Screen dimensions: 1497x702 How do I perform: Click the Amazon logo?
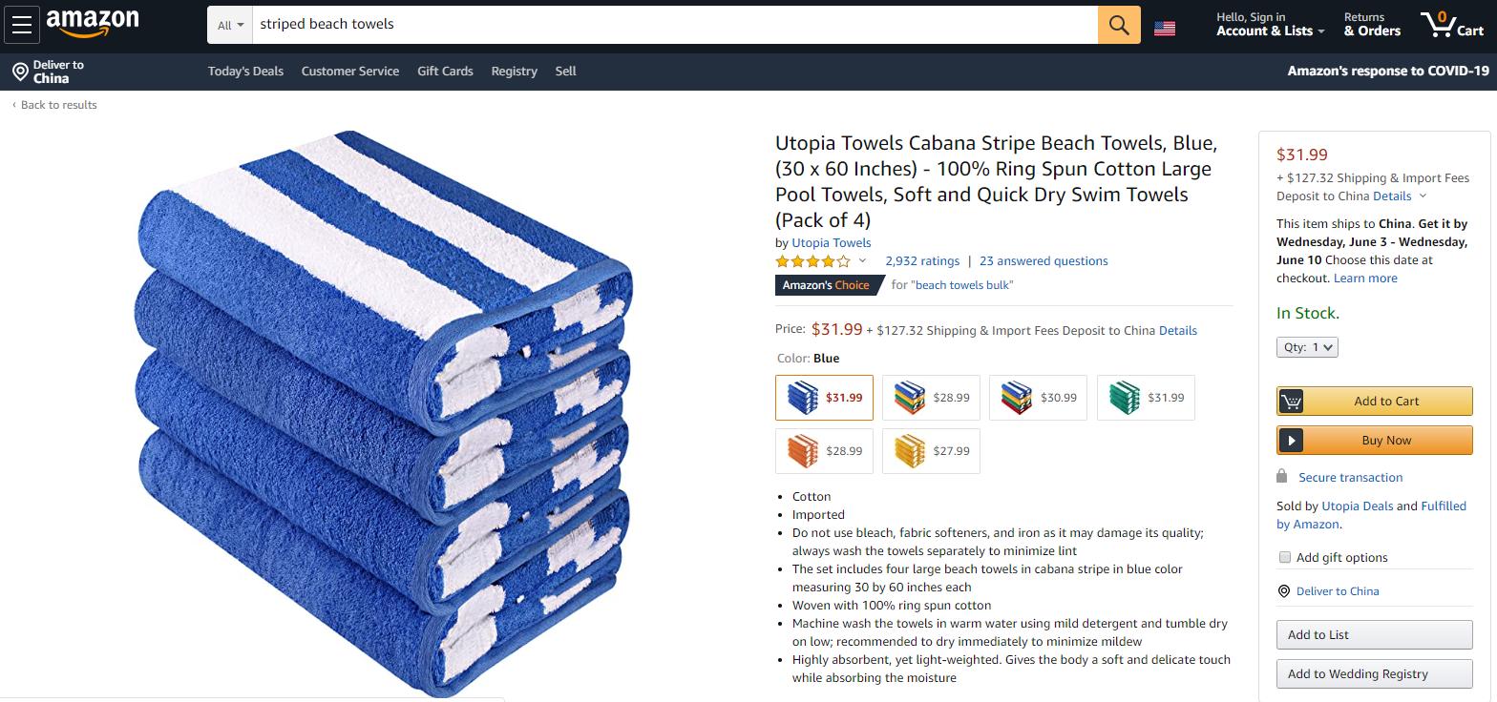[x=92, y=23]
